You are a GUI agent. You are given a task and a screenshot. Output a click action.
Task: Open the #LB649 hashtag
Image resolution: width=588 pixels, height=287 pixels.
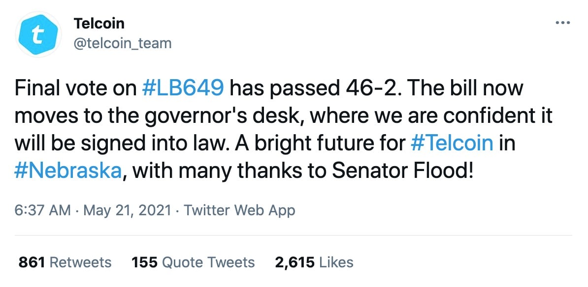(x=184, y=88)
